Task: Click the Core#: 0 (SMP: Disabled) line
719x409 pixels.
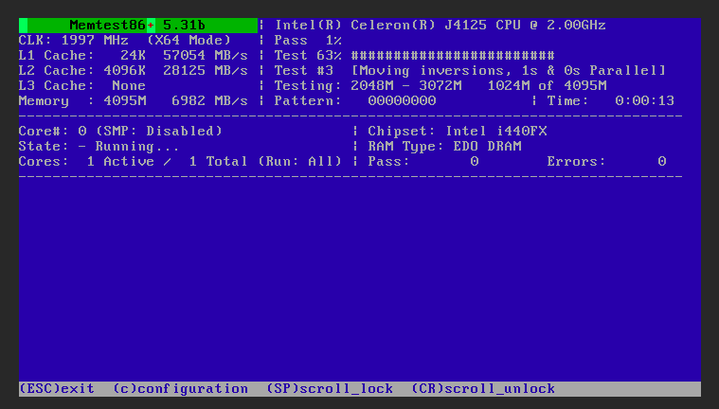Action: click(x=120, y=132)
